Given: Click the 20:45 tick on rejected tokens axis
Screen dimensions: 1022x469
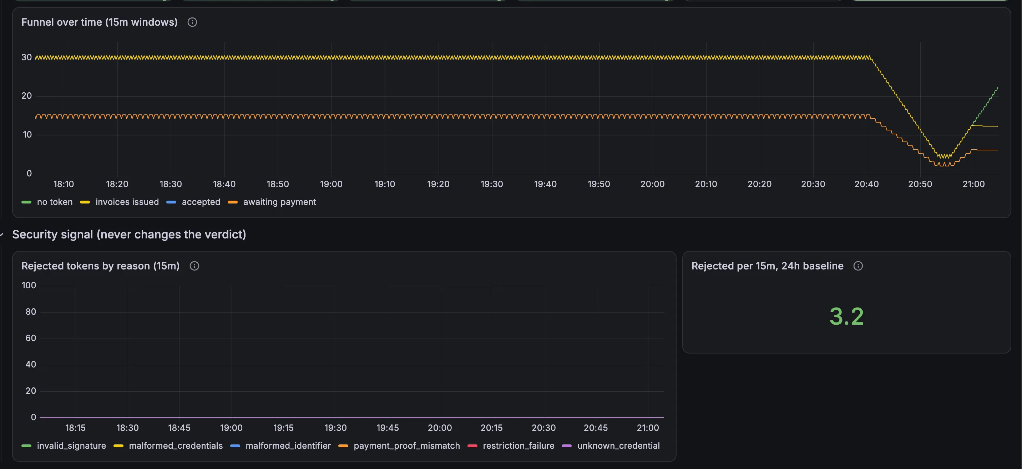Looking at the screenshot, I should [596, 428].
